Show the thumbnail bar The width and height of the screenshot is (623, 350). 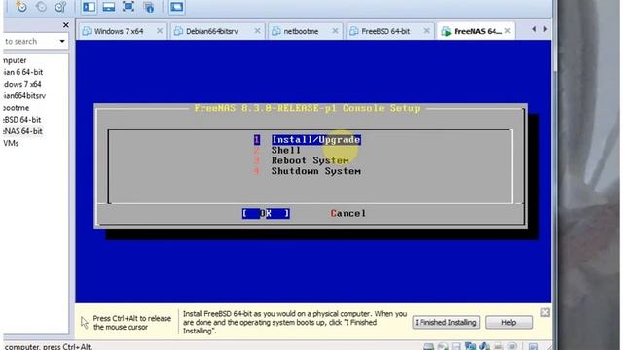click(x=108, y=7)
